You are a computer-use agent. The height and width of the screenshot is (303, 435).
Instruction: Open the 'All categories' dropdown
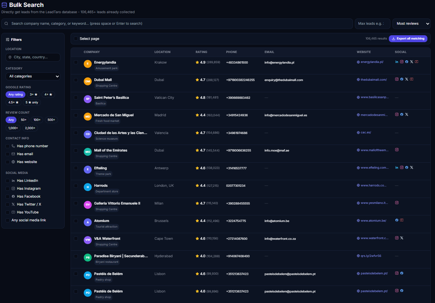[x=33, y=76]
